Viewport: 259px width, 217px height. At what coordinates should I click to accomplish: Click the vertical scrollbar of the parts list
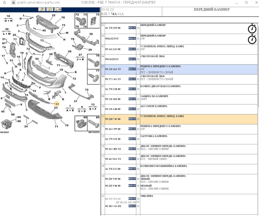pos(257,81)
